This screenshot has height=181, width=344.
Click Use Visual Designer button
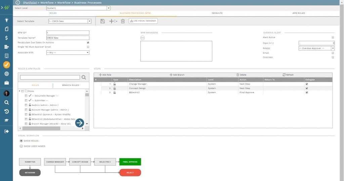143,21
